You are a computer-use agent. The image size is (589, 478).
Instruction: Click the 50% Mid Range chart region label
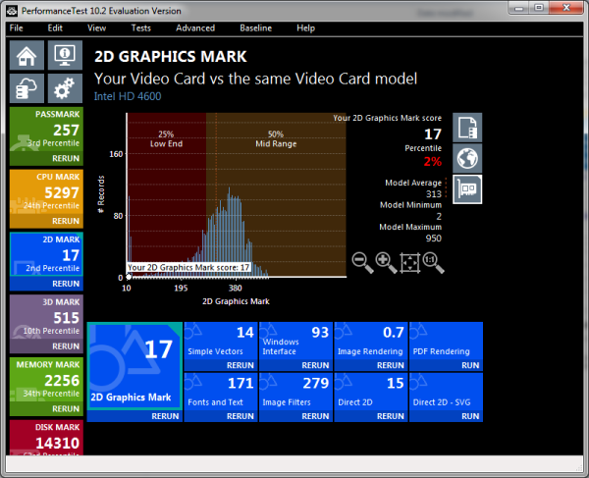[x=276, y=139]
